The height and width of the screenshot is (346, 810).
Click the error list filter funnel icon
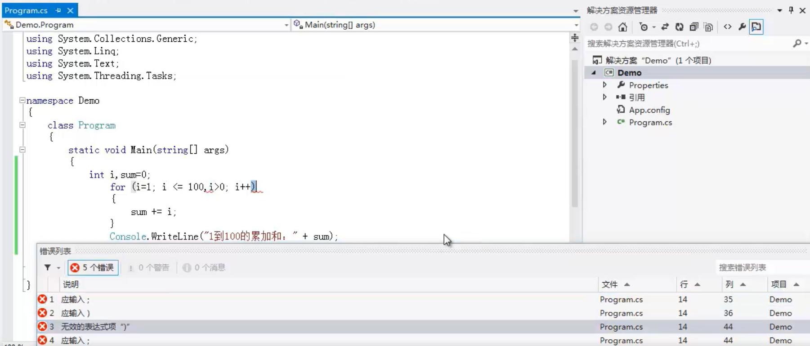pyautogui.click(x=47, y=267)
